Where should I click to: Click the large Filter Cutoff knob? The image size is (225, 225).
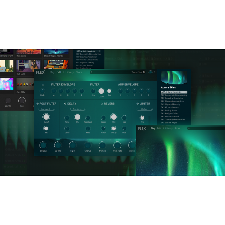tap(101, 91)
